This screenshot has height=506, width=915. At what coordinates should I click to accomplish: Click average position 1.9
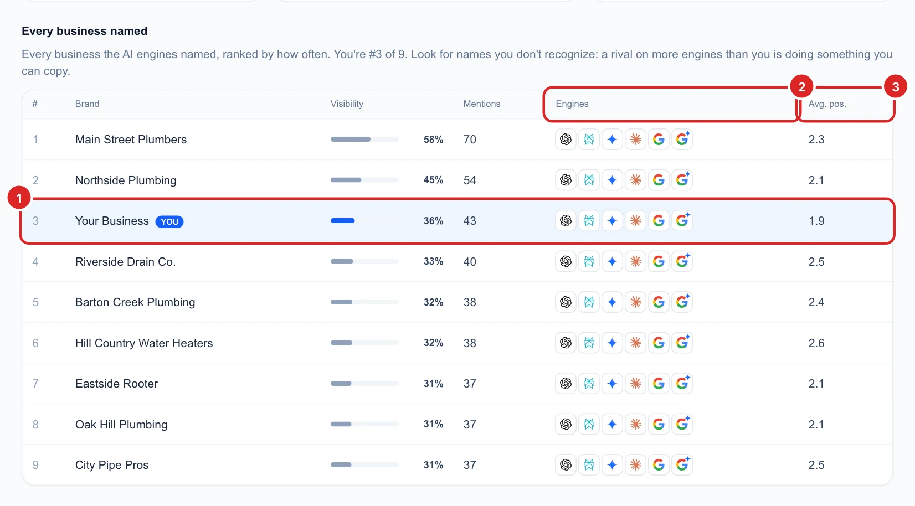(x=816, y=221)
